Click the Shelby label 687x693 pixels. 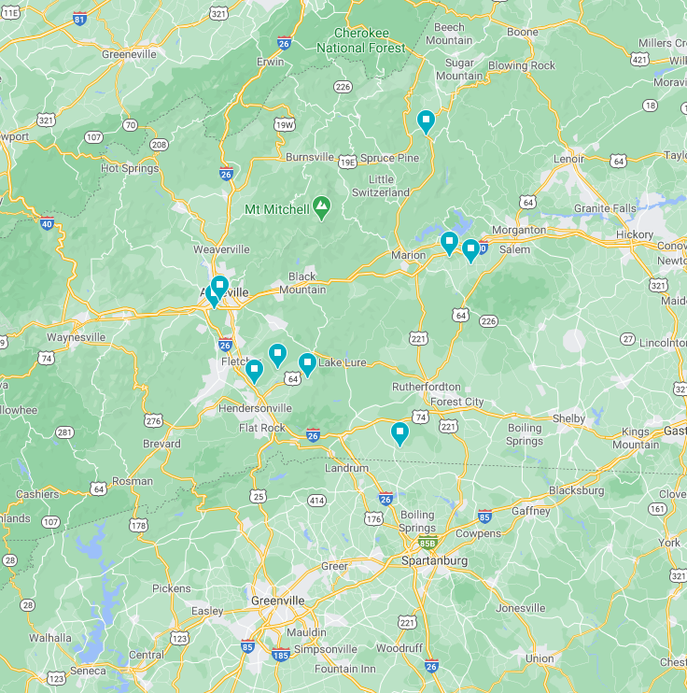click(568, 418)
